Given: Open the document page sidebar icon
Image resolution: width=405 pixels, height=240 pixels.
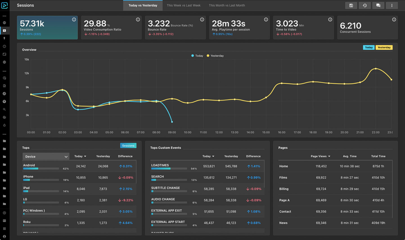Looking at the screenshot, I should click(x=4, y=86).
